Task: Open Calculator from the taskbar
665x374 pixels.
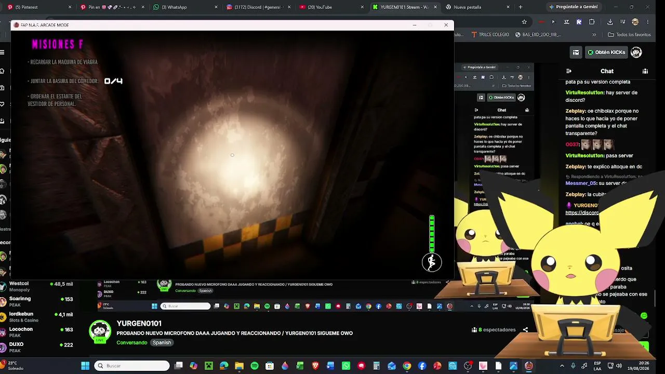Action: pos(376,366)
